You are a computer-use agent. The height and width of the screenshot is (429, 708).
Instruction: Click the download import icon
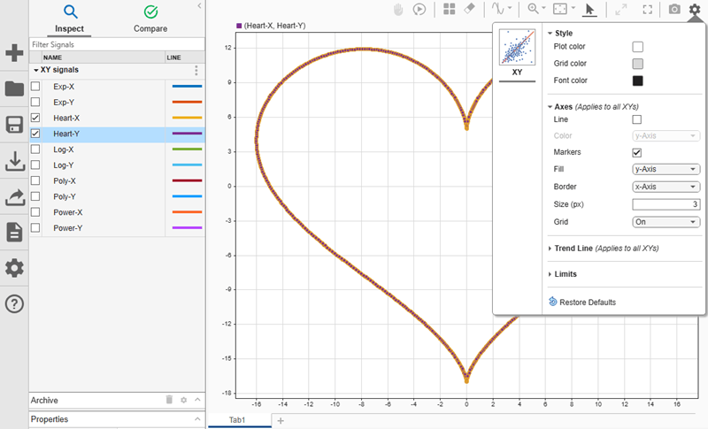click(x=14, y=161)
